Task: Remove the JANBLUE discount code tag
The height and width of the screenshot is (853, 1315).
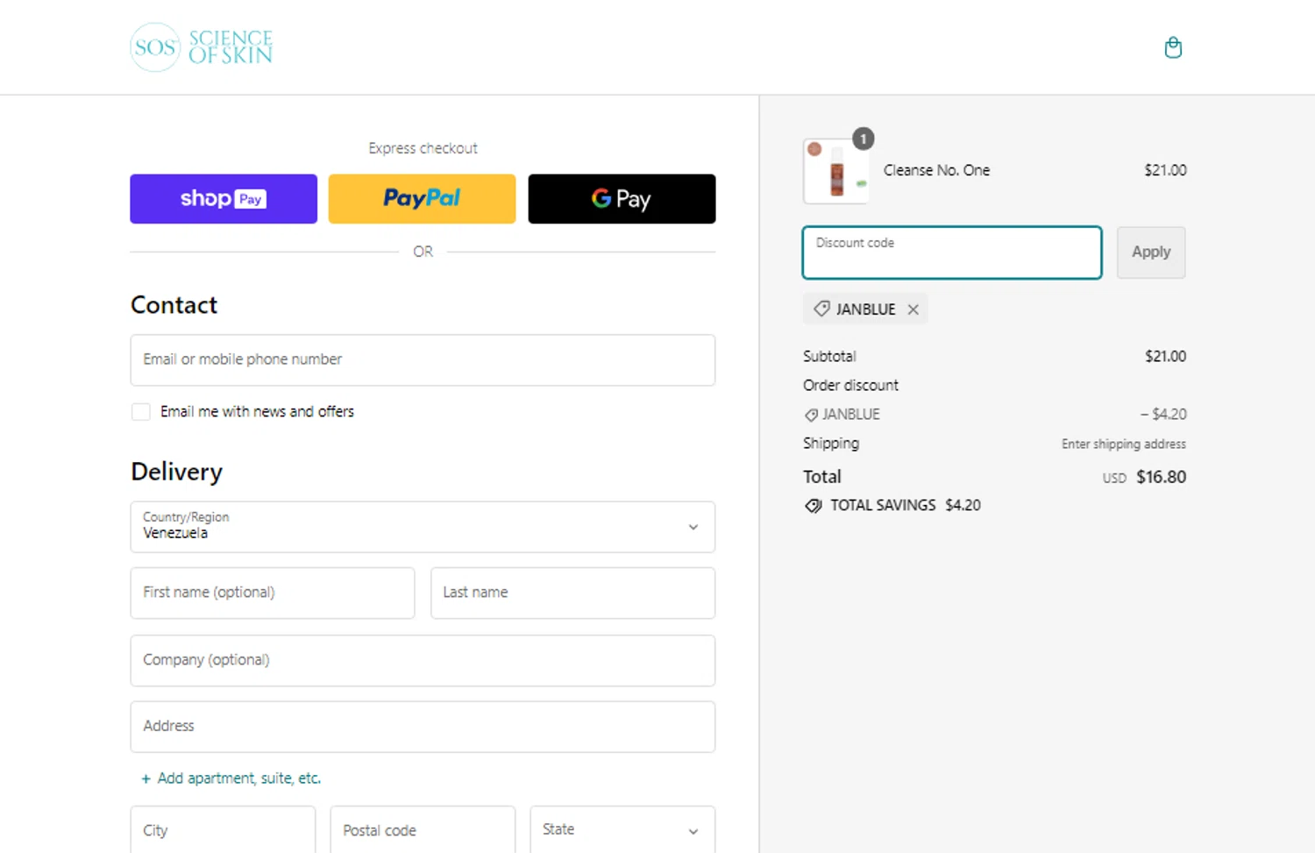Action: click(913, 309)
